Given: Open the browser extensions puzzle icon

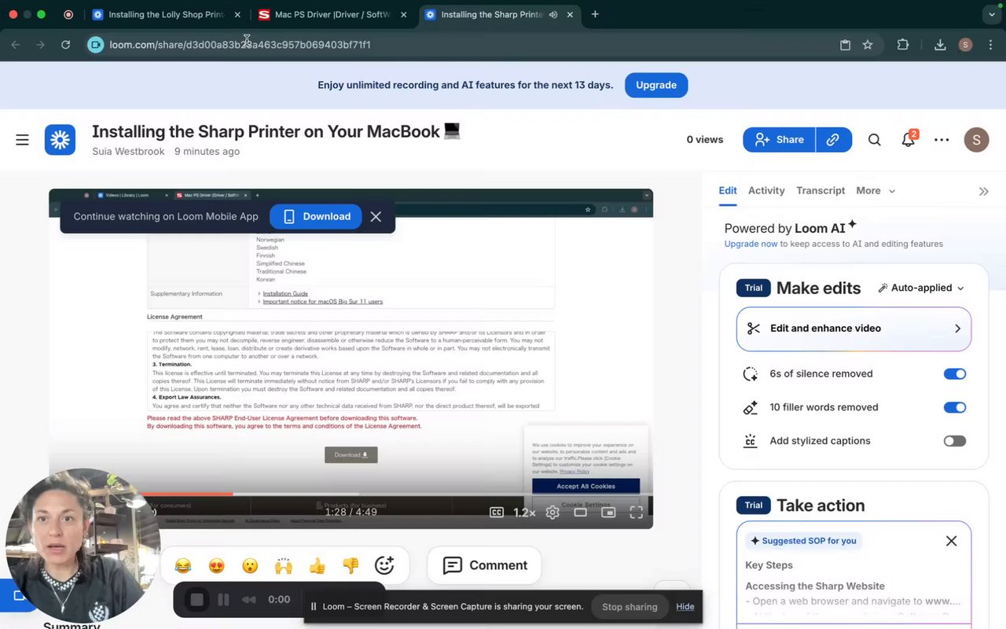Looking at the screenshot, I should click(903, 45).
